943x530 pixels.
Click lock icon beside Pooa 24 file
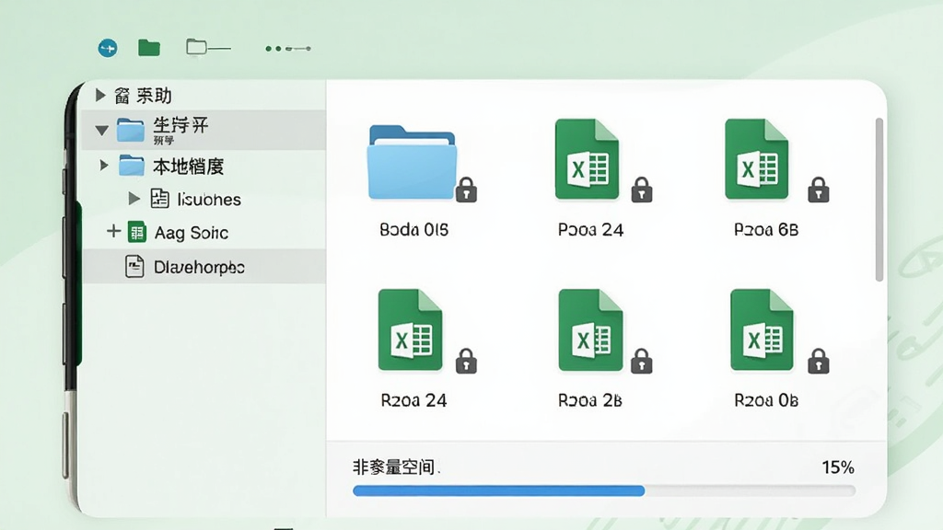pyautogui.click(x=642, y=190)
